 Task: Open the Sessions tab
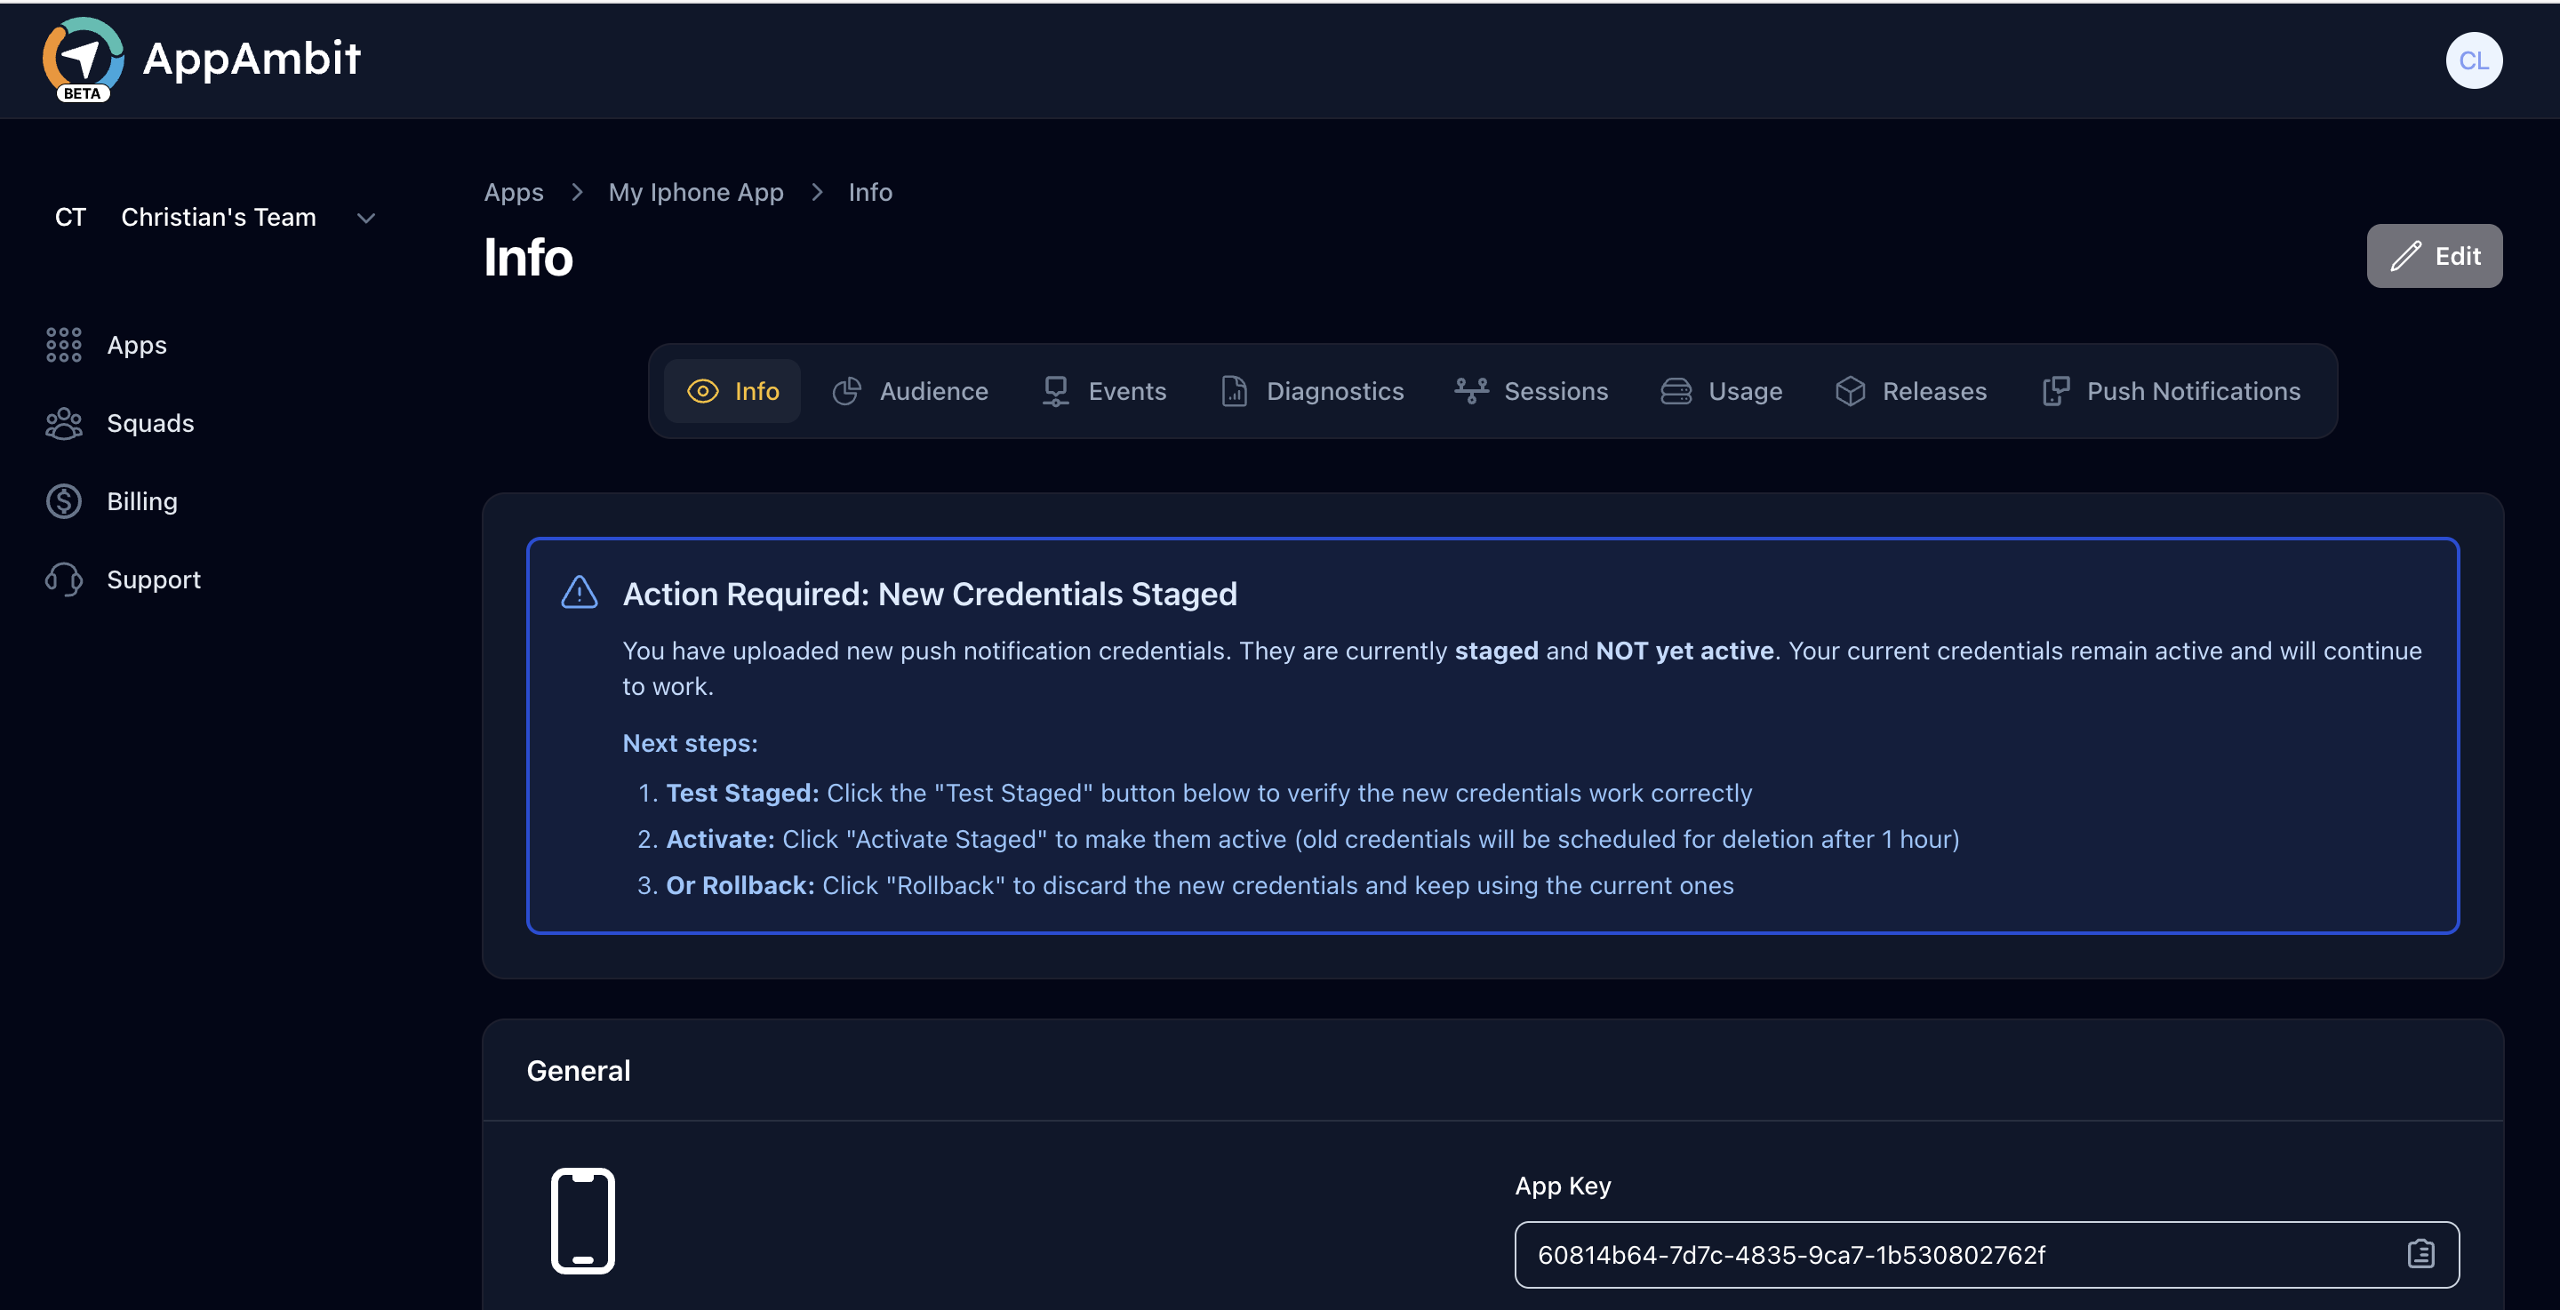pyautogui.click(x=1532, y=392)
